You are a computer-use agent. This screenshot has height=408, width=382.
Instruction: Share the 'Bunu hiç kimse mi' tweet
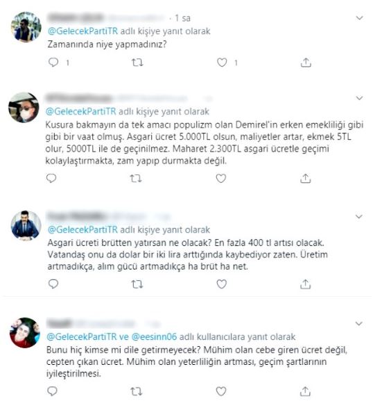[x=306, y=391]
